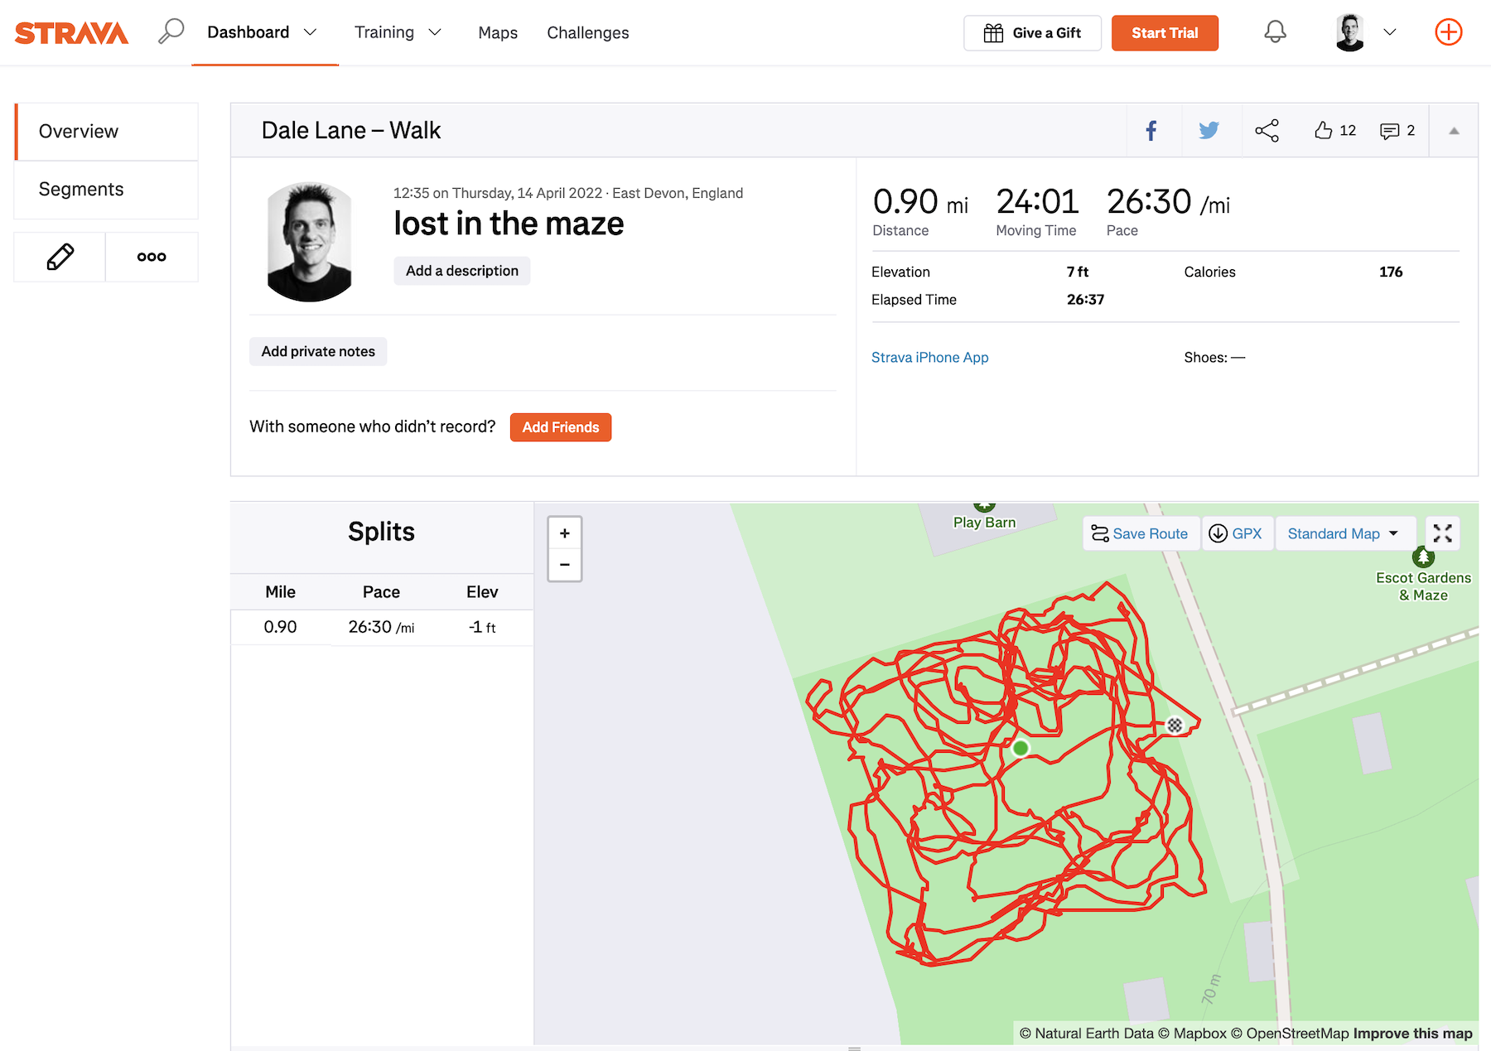Open the Challenges nav item

pos(587,32)
